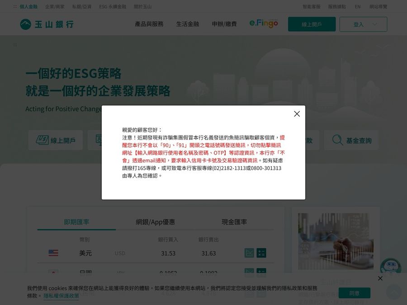The width and height of the screenshot is (407, 305).
Task: Select the 現金匯率 tab
Action: point(234,222)
